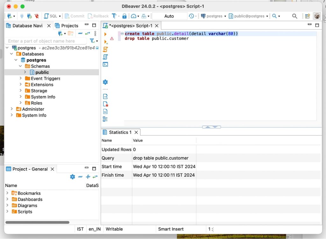Expand the public schema node

coord(25,72)
